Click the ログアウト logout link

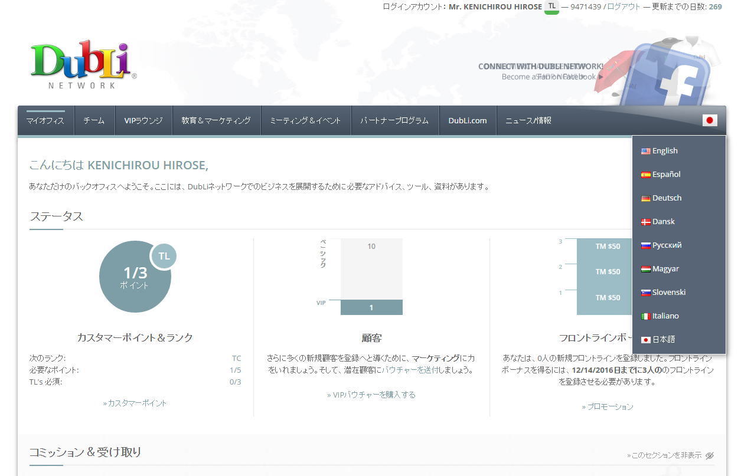click(x=624, y=7)
